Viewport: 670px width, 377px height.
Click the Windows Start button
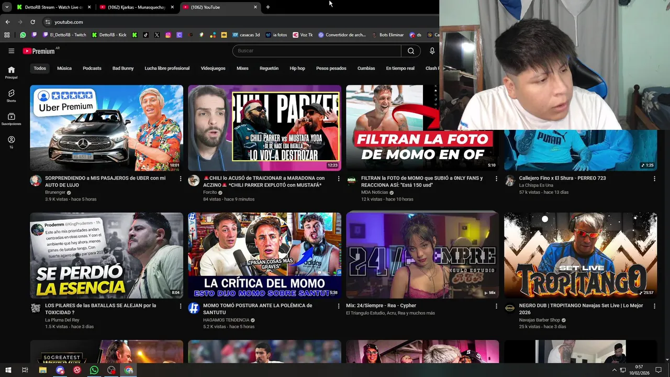tap(7, 370)
